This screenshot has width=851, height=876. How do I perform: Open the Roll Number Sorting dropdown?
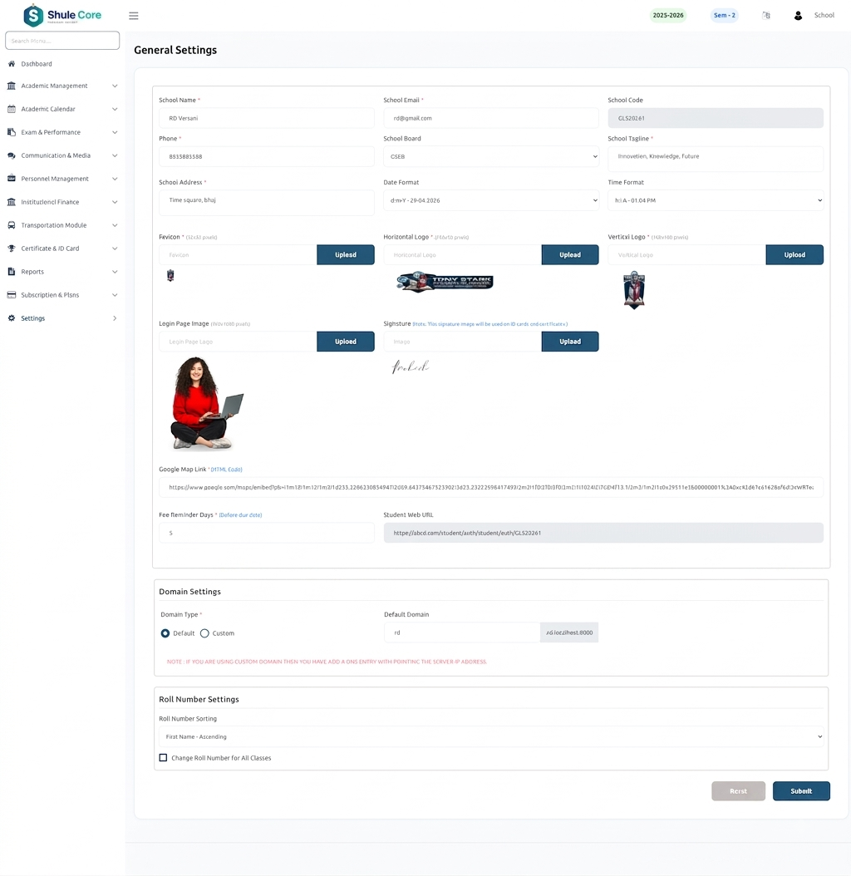tap(491, 737)
